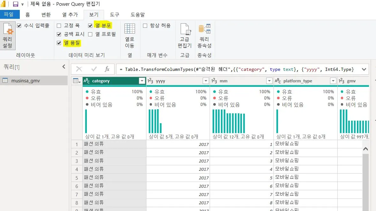Click the platform_type column distribution bar
The height and width of the screenshot is (211, 376).
(x=277, y=121)
